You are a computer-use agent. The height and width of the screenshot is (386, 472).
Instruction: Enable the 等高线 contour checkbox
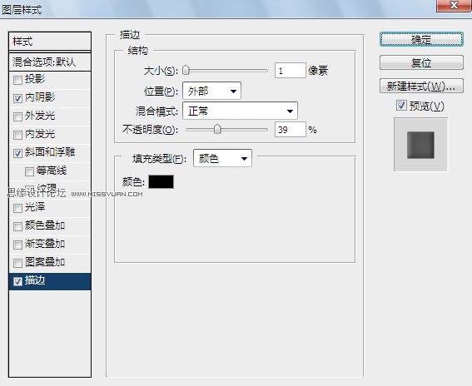click(x=29, y=171)
